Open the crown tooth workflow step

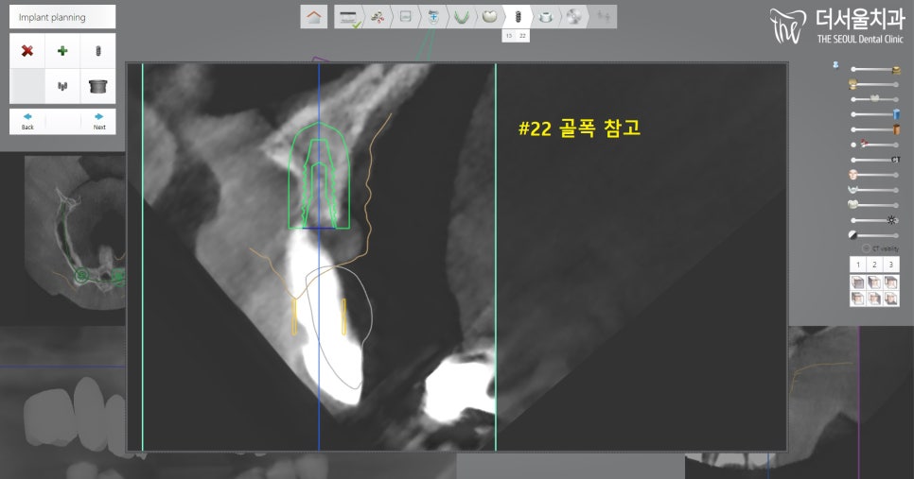click(490, 16)
